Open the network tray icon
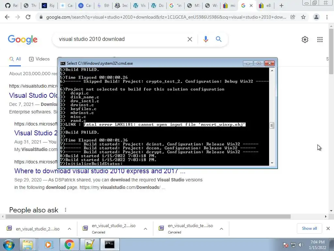The image size is (334, 251). pyautogui.click(x=293, y=245)
